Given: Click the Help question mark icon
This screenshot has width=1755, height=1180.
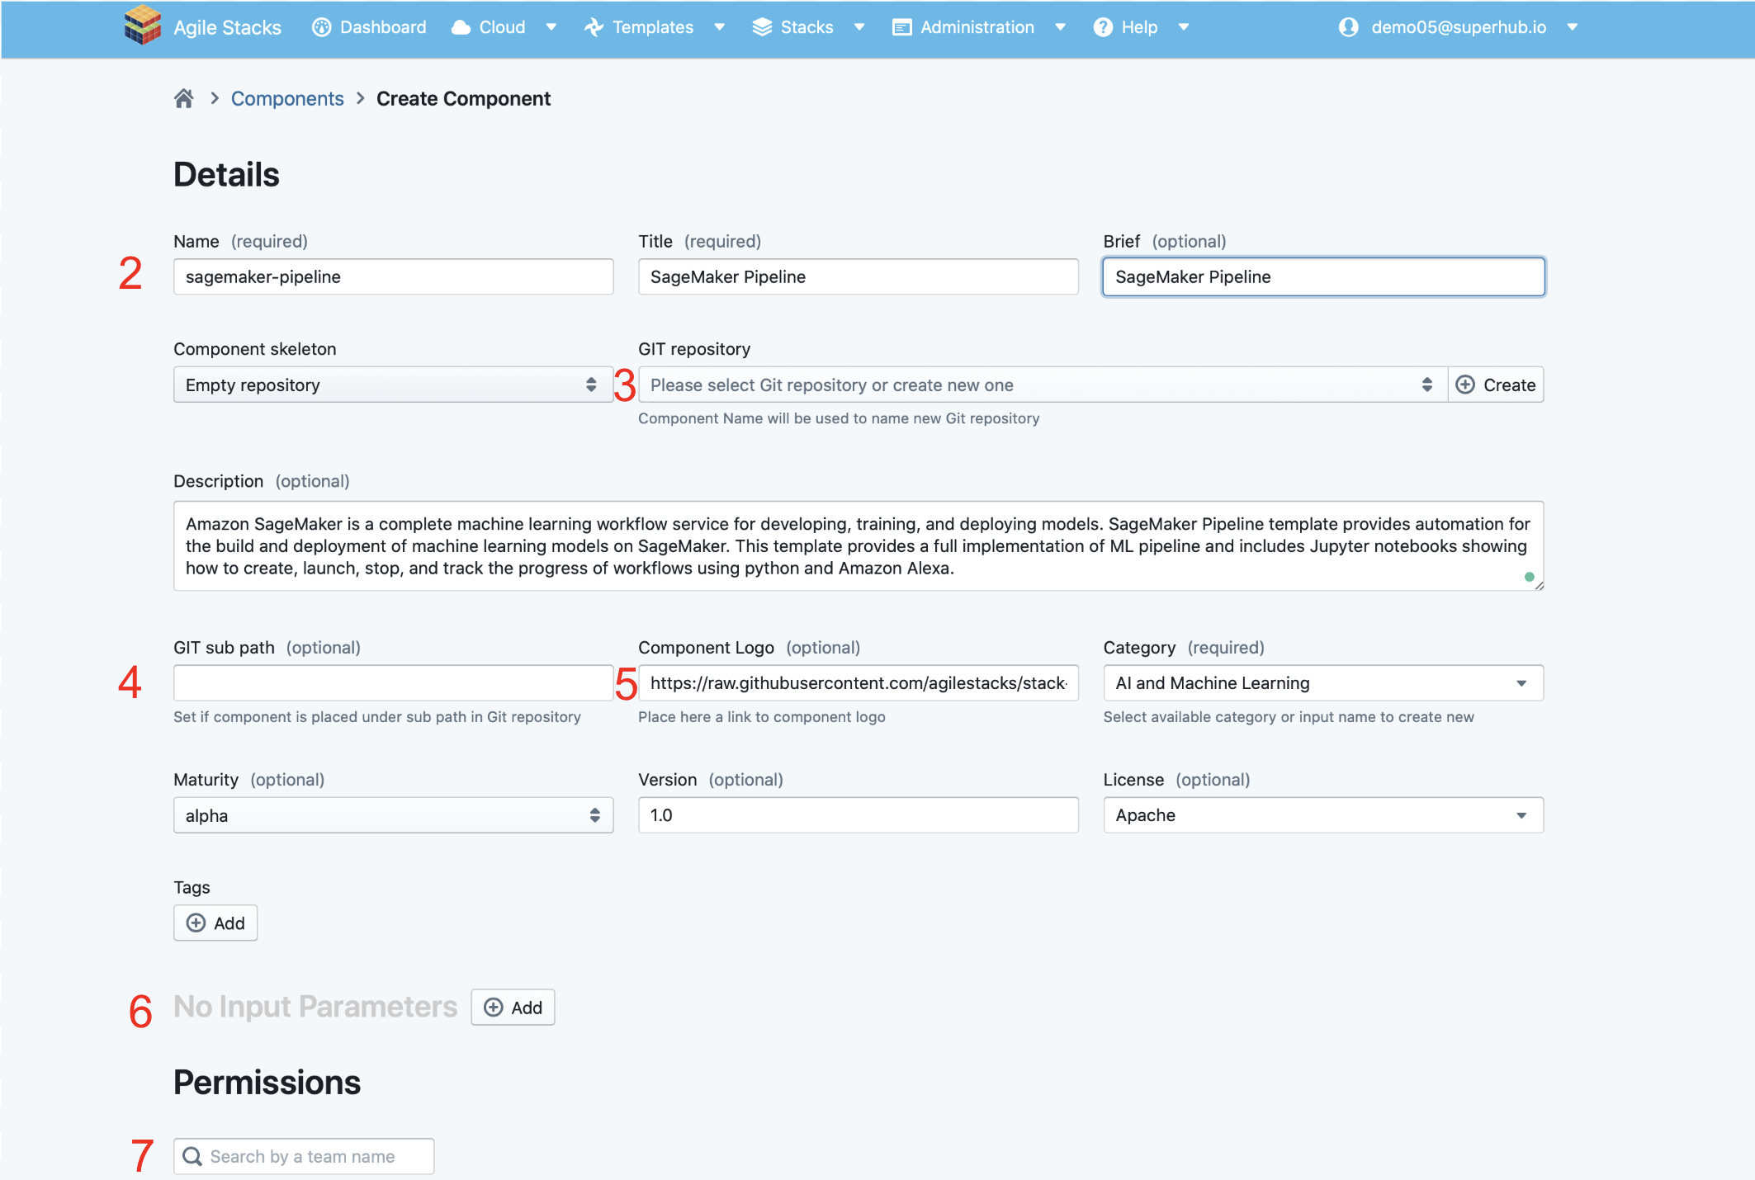Looking at the screenshot, I should point(1103,27).
